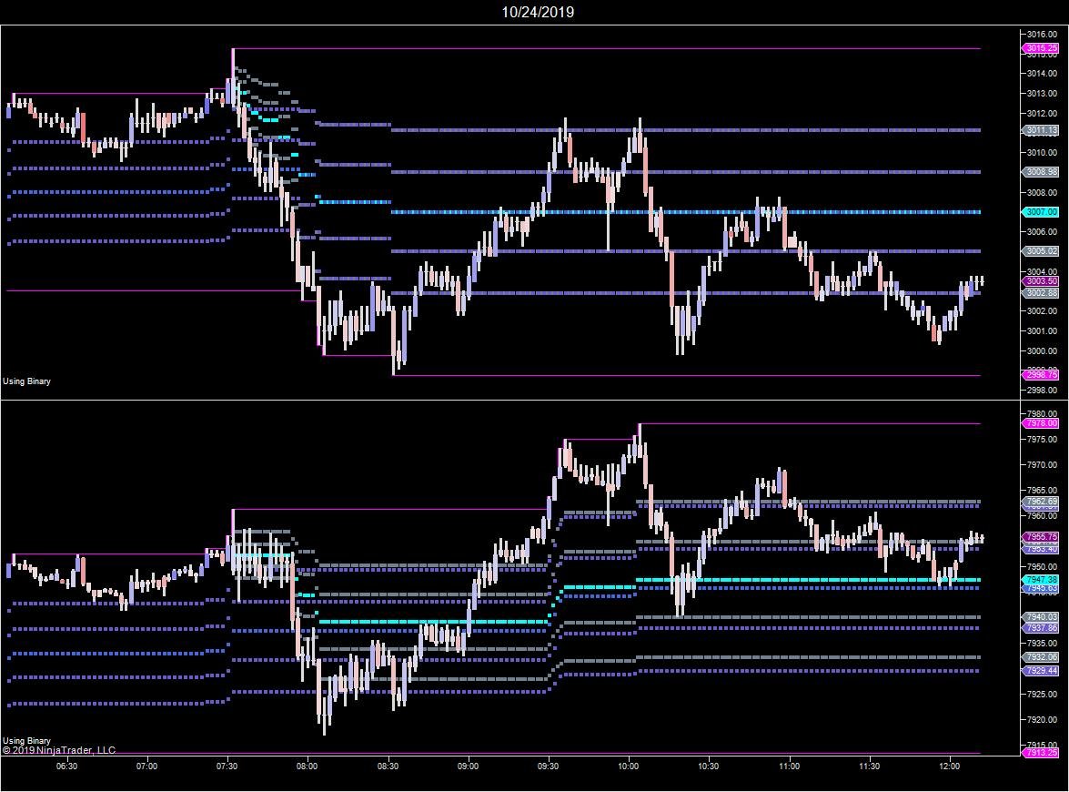
Task: Click the gray 3011.13 price marker
Action: coord(1041,130)
